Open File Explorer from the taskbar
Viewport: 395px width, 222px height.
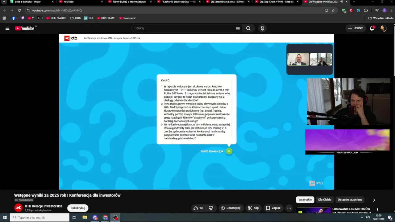click(x=85, y=217)
